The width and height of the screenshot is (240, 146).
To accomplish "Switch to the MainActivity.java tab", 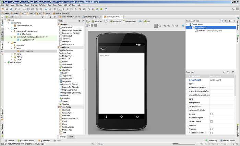I will click(x=92, y=17).
